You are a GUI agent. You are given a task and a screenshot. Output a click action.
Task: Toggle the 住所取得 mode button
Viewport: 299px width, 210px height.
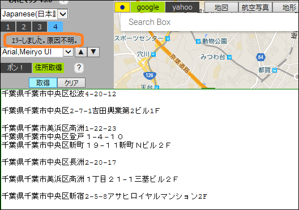[49, 68]
